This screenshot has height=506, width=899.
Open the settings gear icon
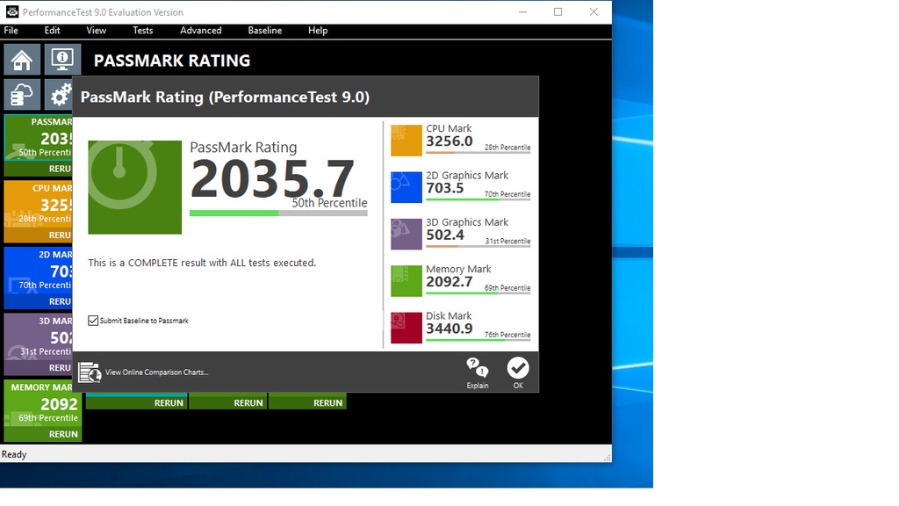[59, 94]
